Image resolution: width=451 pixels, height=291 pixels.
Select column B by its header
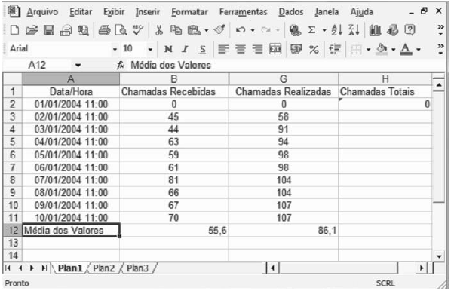(x=174, y=79)
